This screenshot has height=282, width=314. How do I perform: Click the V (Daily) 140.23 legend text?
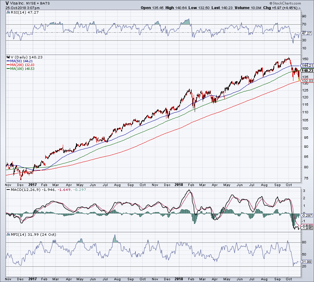pyautogui.click(x=27, y=57)
